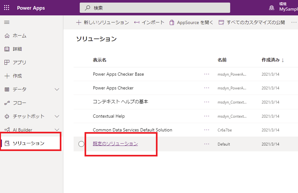Click the Cr6a7be name cell
The image size is (298, 193).
[x=225, y=130]
